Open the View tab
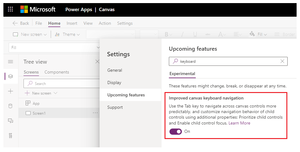 pyautogui.click(x=88, y=23)
